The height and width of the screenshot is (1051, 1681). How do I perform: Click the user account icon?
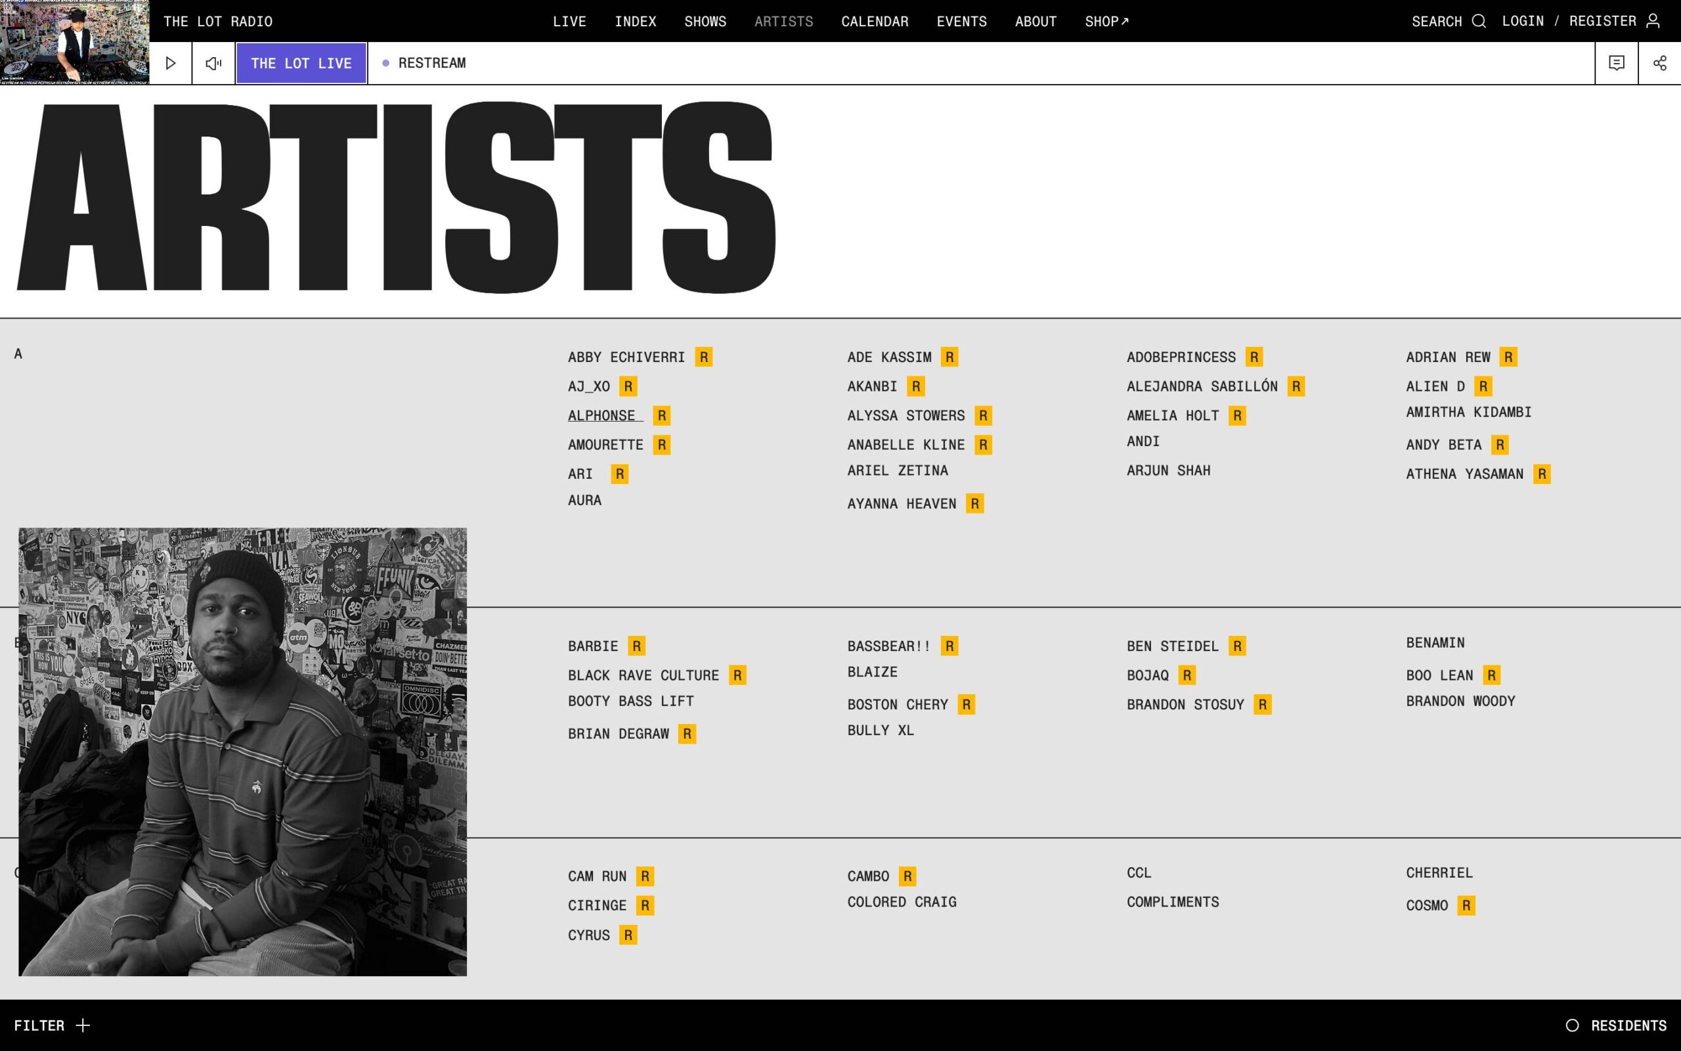(x=1653, y=21)
